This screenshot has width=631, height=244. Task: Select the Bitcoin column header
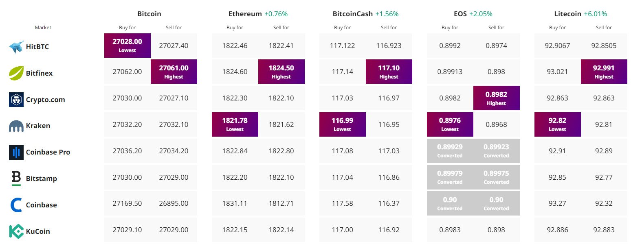pyautogui.click(x=149, y=13)
